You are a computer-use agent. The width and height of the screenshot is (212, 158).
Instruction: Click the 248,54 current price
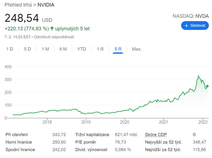point(22,18)
